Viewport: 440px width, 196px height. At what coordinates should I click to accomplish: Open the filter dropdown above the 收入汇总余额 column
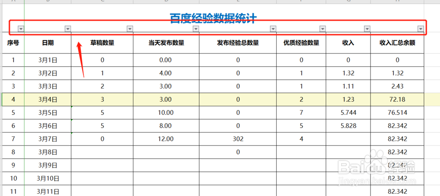click(x=420, y=29)
